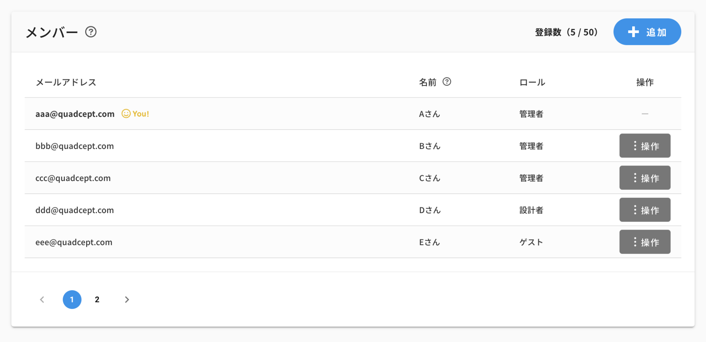Click the メールアドレス column header
Screen dimensions: 706x342
click(66, 82)
